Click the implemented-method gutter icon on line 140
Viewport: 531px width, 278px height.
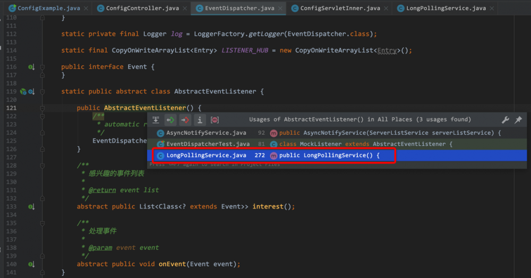31,264
